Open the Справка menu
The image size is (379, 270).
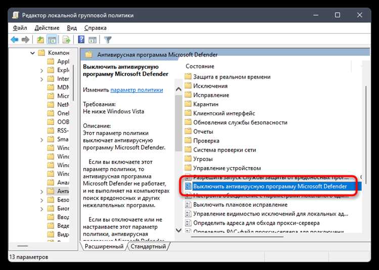pyautogui.click(x=95, y=28)
